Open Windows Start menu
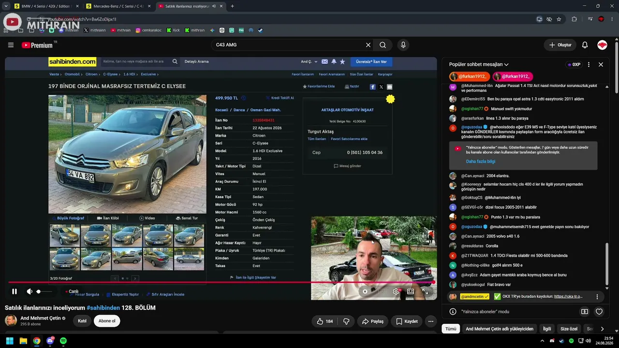The width and height of the screenshot is (619, 348). [x=10, y=341]
